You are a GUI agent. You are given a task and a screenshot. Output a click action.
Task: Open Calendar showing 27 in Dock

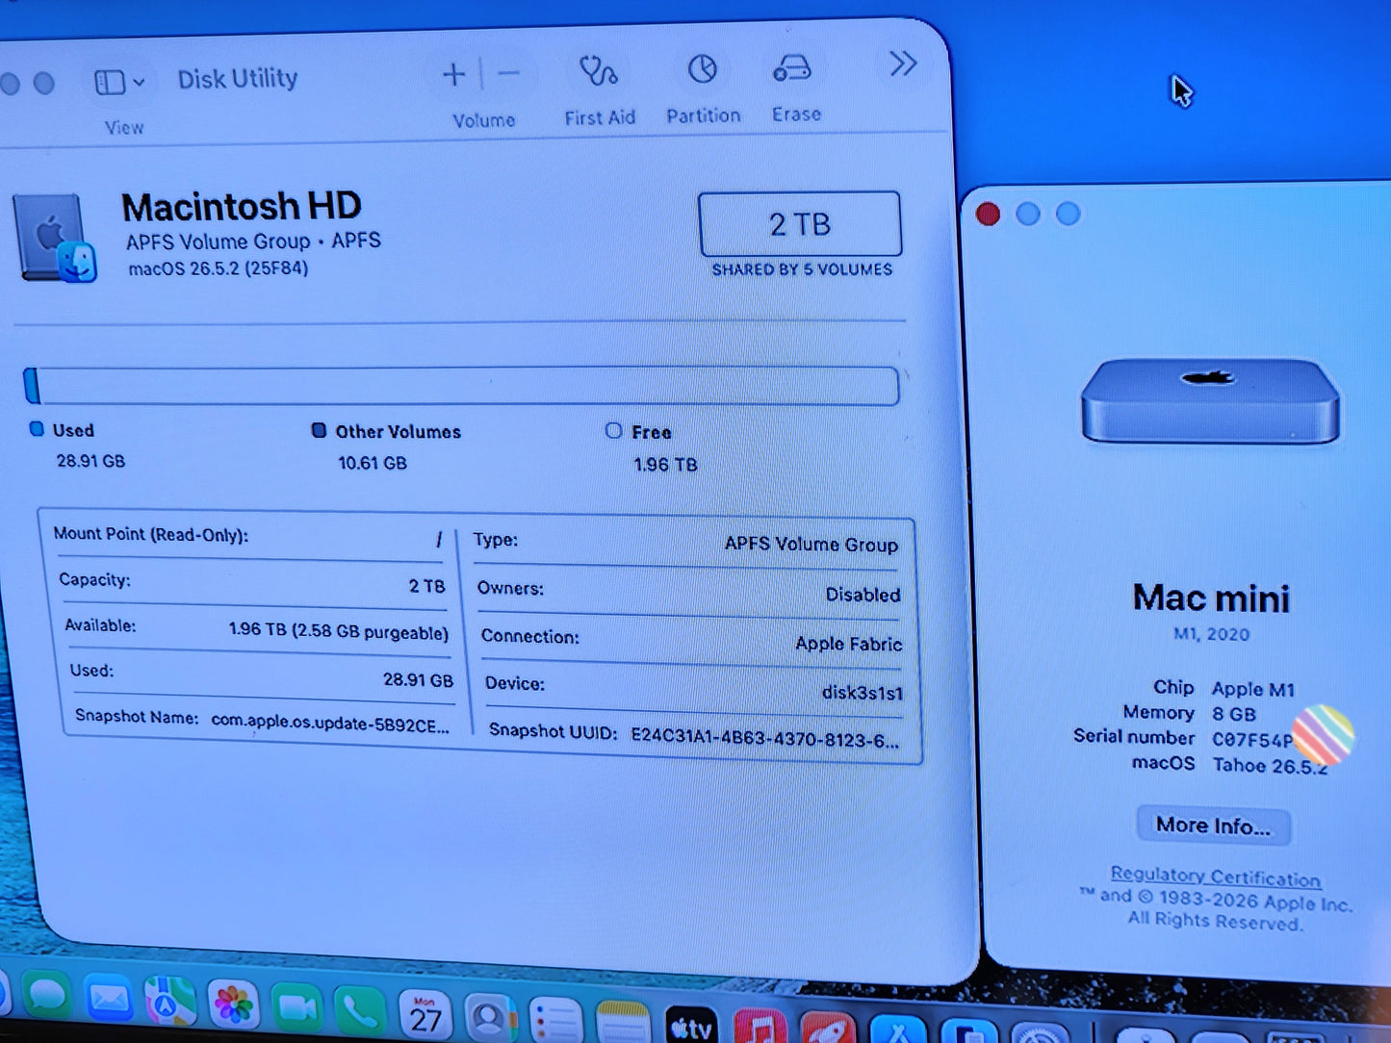[x=425, y=1015]
